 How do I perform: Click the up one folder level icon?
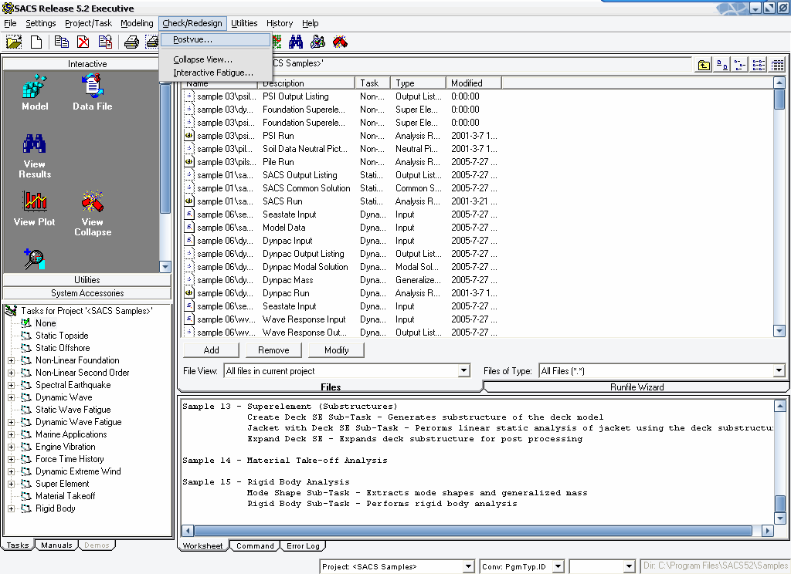click(704, 65)
